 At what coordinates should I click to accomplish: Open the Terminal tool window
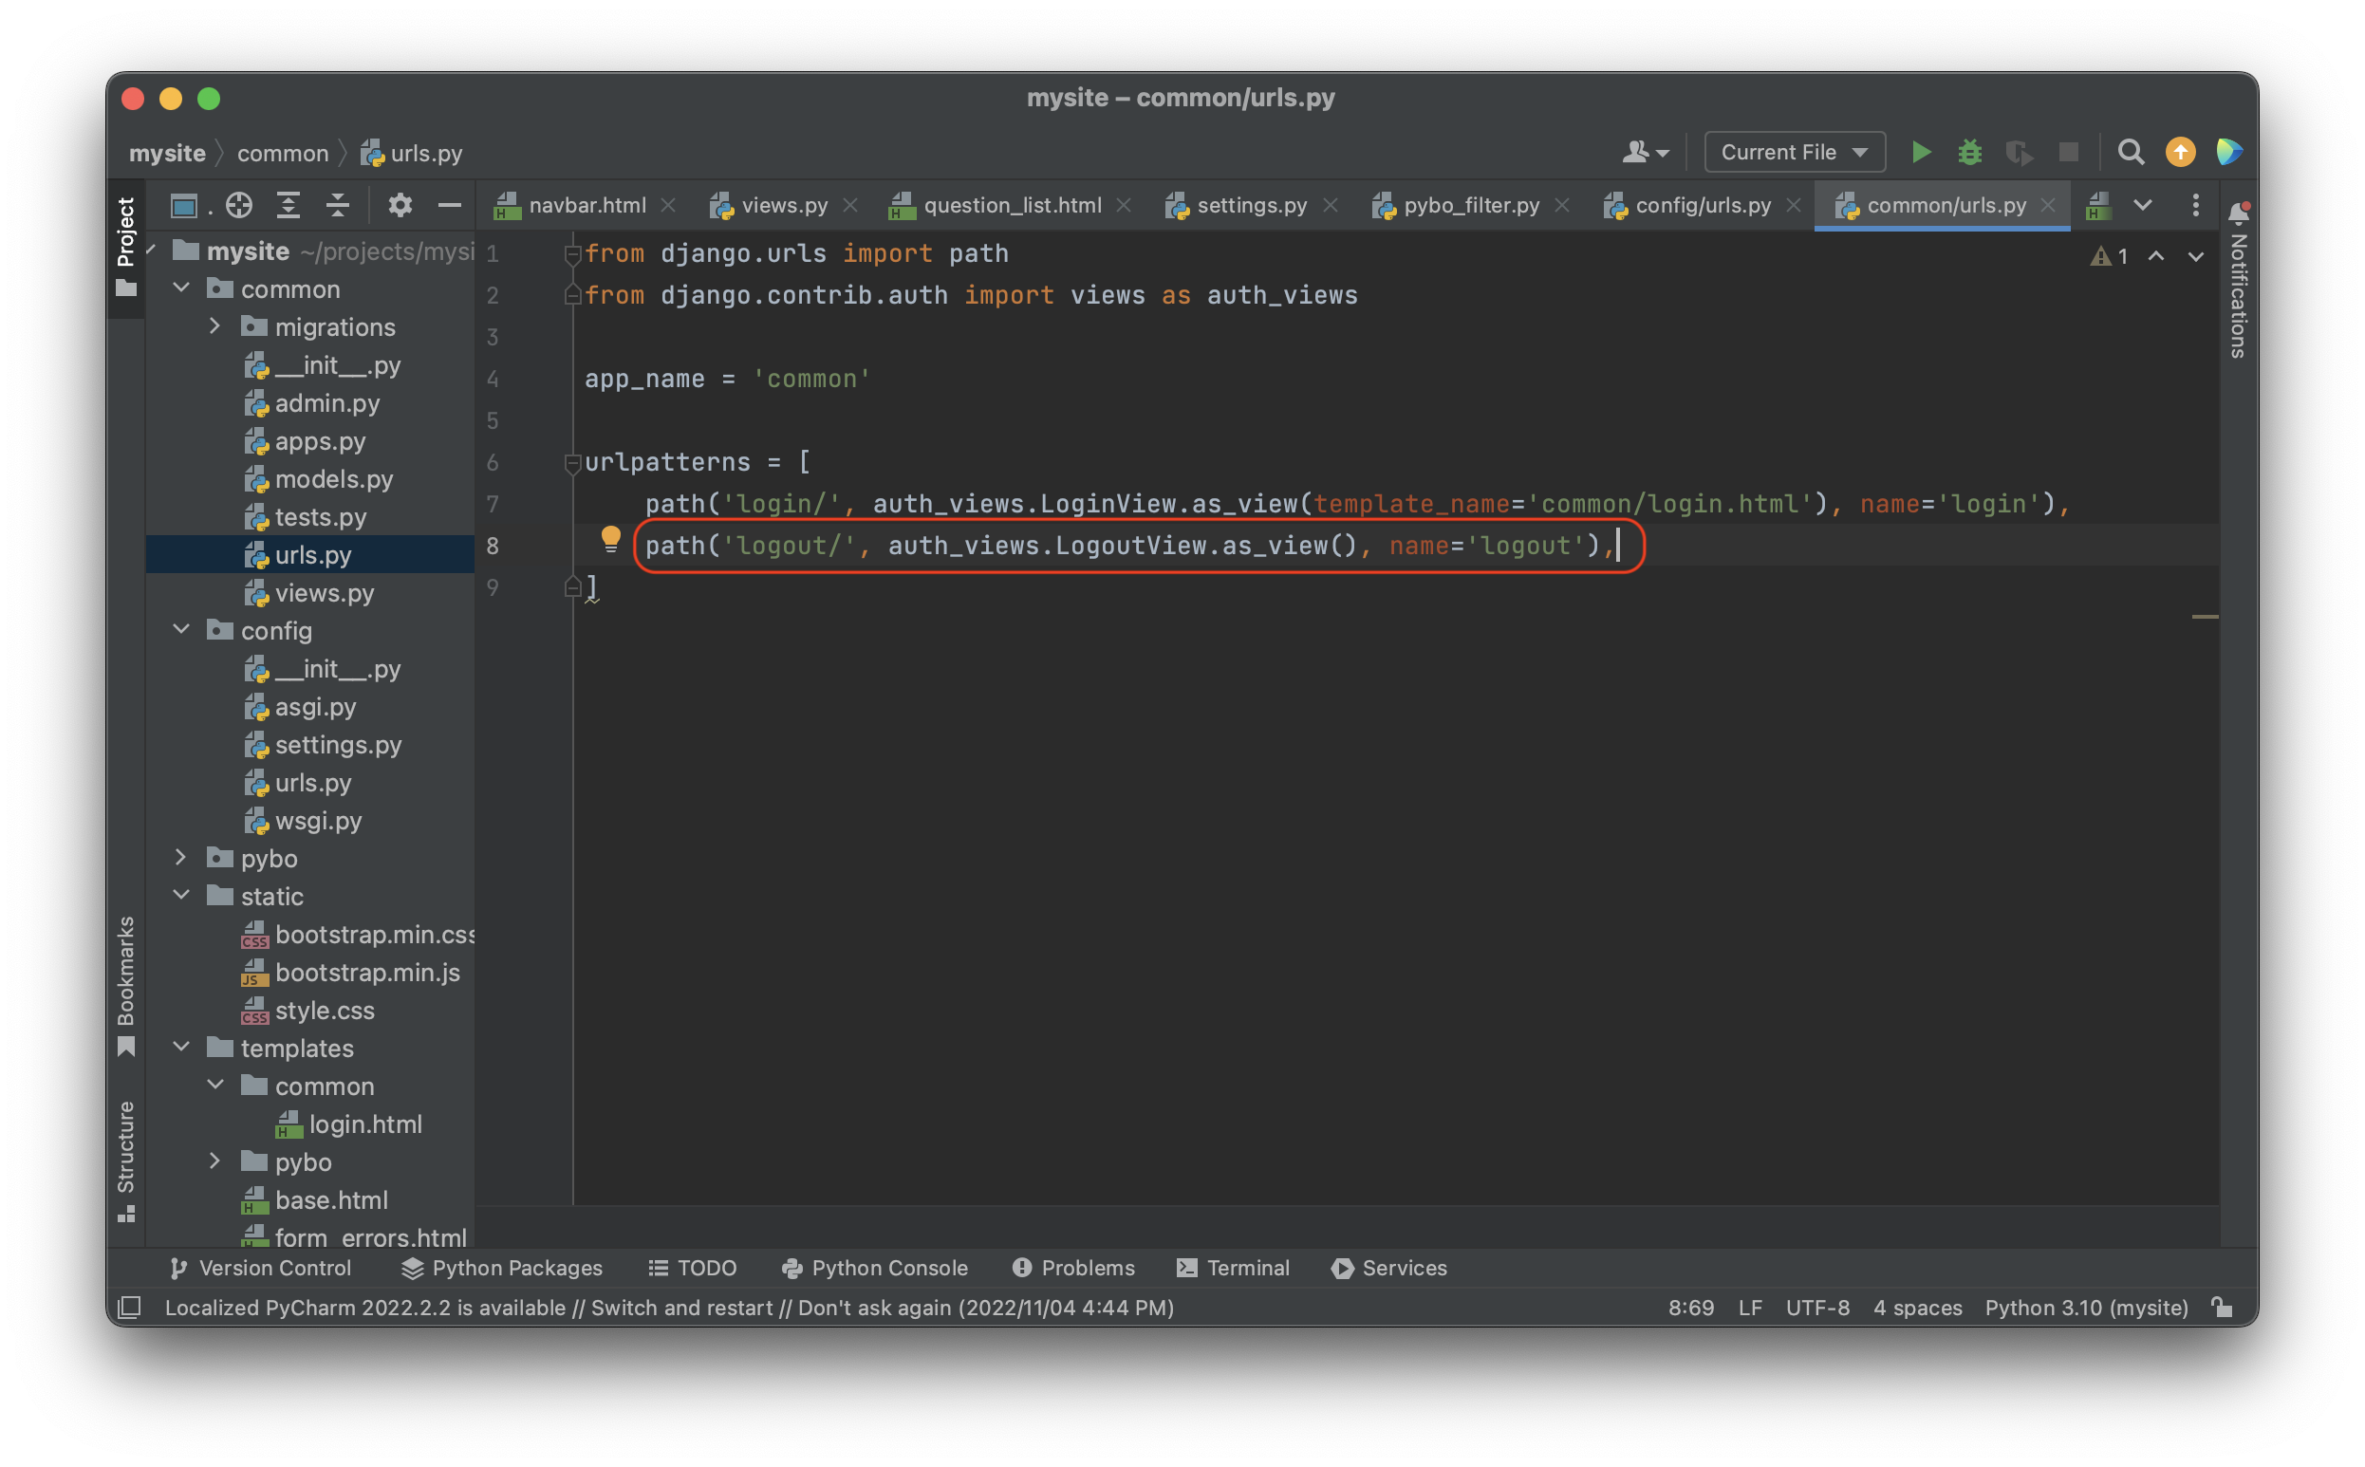click(1233, 1267)
